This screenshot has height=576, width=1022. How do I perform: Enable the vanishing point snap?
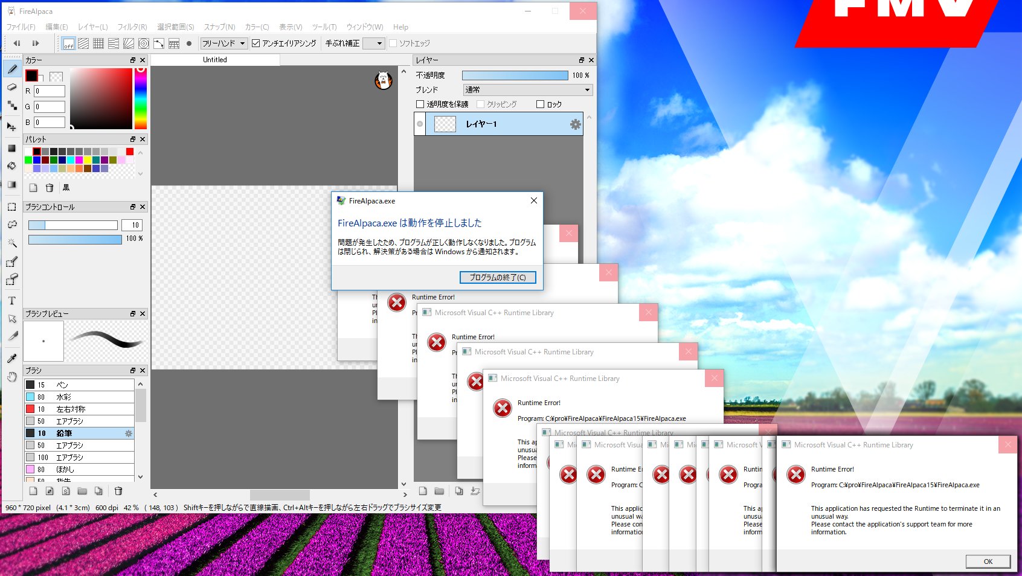(x=114, y=43)
